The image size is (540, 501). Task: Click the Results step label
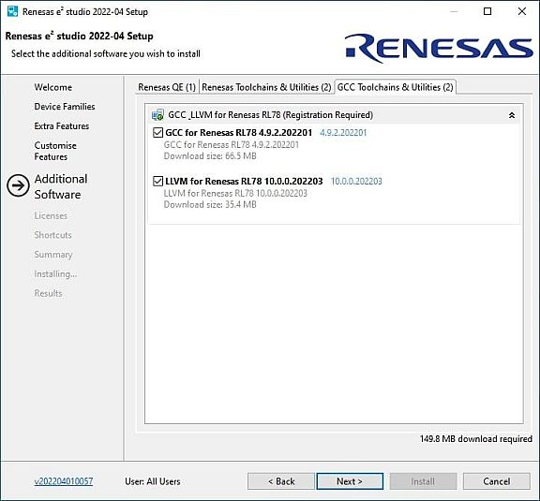(x=48, y=293)
